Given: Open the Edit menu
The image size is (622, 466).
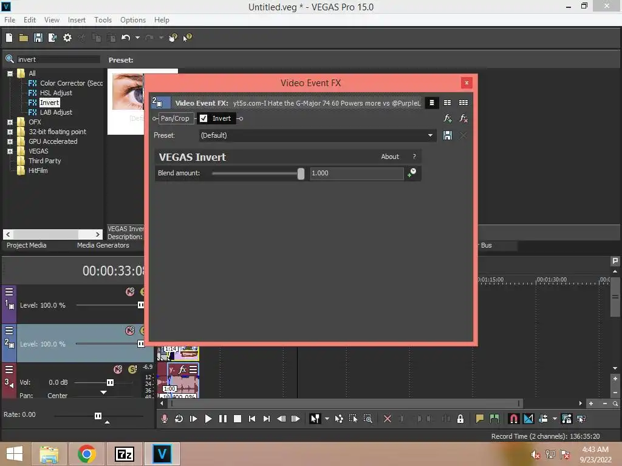Looking at the screenshot, I should click(x=29, y=20).
